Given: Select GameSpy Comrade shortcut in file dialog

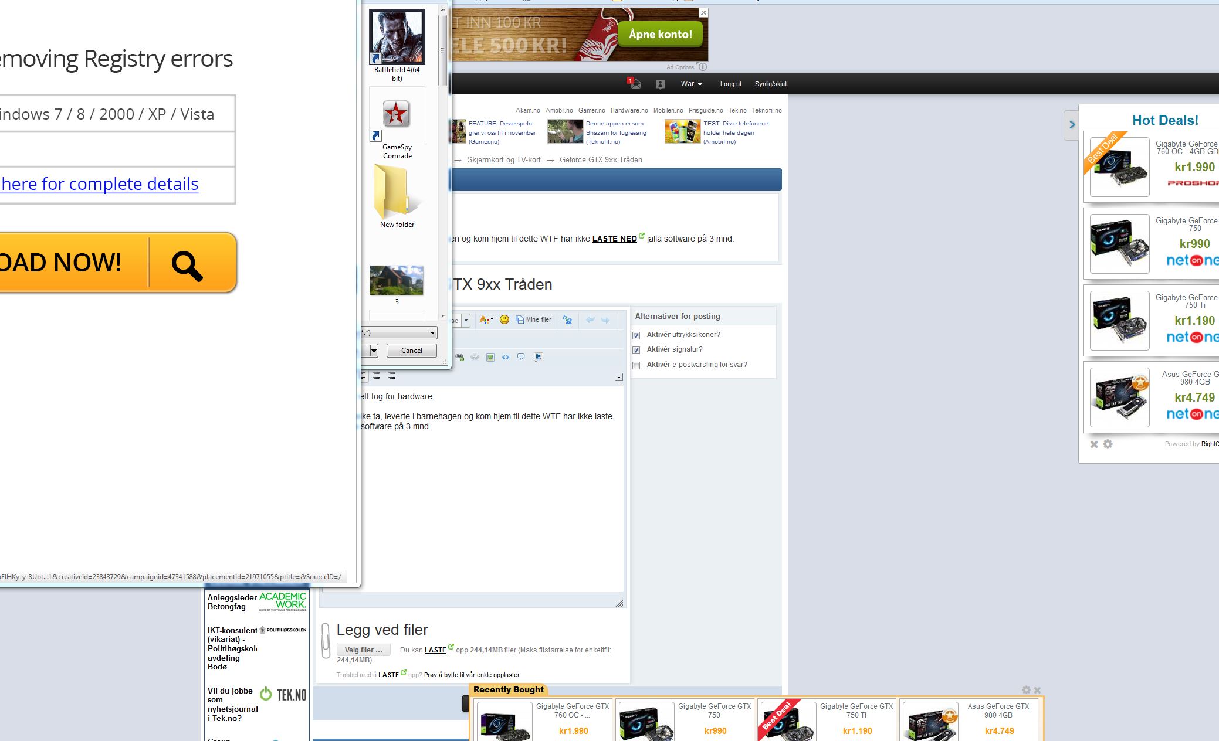Looking at the screenshot, I should click(x=397, y=124).
